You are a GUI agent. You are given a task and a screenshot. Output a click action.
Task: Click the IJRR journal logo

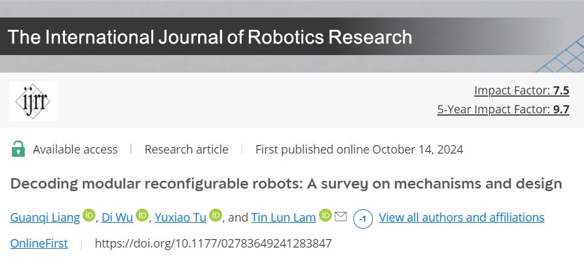[32, 101]
